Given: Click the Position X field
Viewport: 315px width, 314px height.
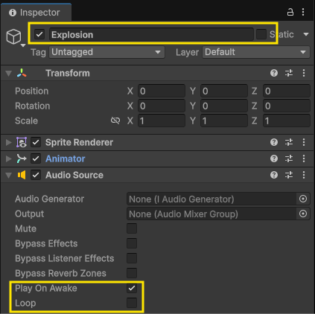Looking at the screenshot, I should tap(162, 91).
